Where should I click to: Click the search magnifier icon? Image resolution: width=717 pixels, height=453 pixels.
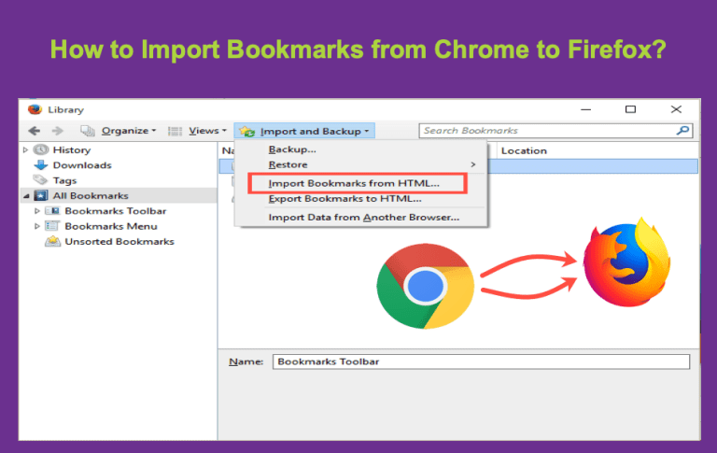coord(682,131)
